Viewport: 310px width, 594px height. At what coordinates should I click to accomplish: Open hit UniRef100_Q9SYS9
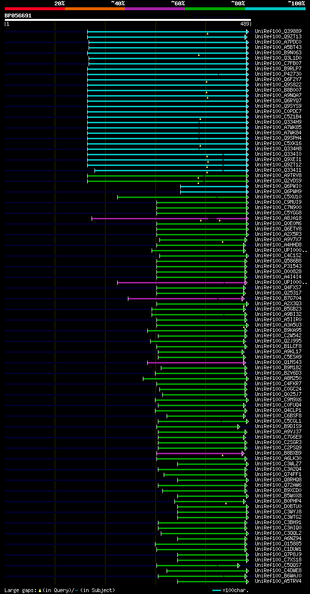pos(278,106)
